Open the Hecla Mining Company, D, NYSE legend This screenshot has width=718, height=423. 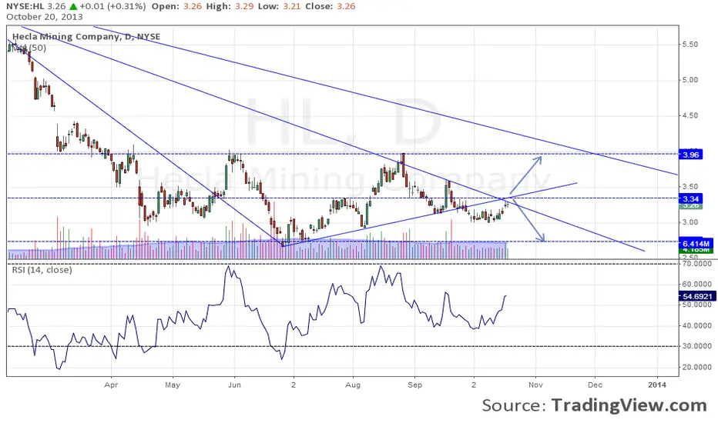(86, 37)
